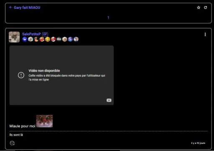Open the post options three-dot menu
The height and width of the screenshot is (151, 214).
(x=205, y=34)
